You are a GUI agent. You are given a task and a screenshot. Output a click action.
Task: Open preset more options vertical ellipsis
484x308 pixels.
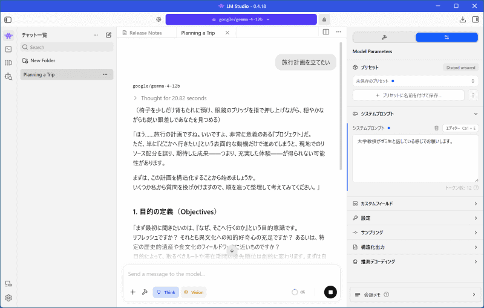point(473,95)
